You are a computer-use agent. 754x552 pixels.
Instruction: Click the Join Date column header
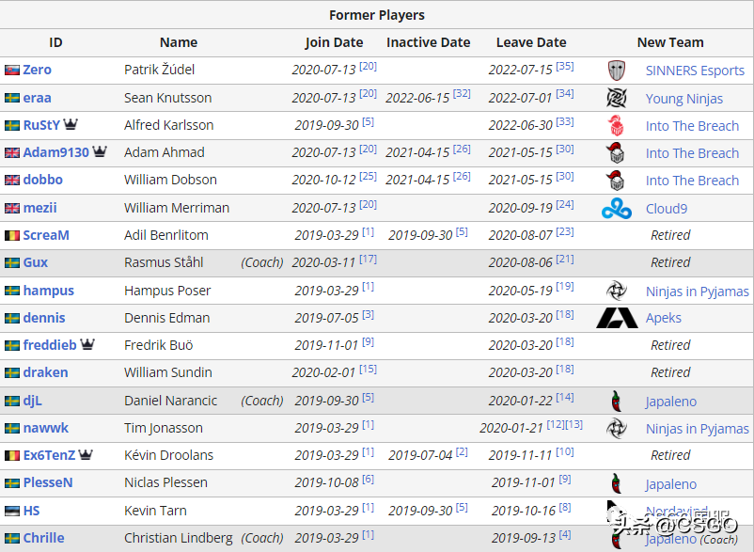click(x=334, y=42)
